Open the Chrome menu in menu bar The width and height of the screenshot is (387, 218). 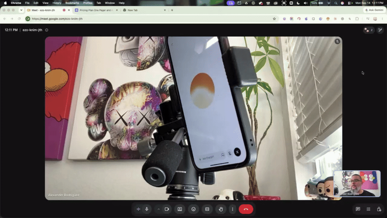[x=16, y=3]
